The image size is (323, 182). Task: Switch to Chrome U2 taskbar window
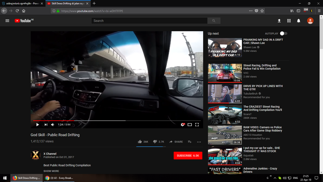(59, 178)
